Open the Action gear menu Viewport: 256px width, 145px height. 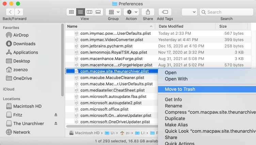(x=131, y=12)
